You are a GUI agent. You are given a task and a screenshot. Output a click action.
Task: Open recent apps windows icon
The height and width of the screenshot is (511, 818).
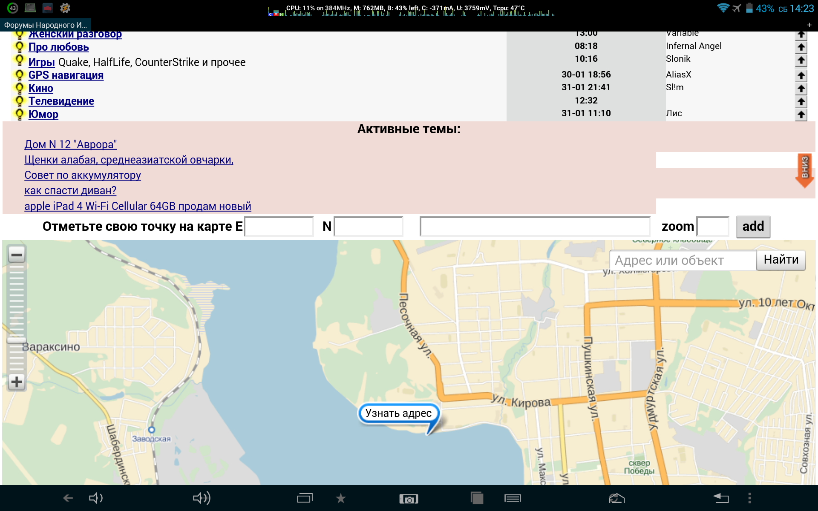[304, 498]
